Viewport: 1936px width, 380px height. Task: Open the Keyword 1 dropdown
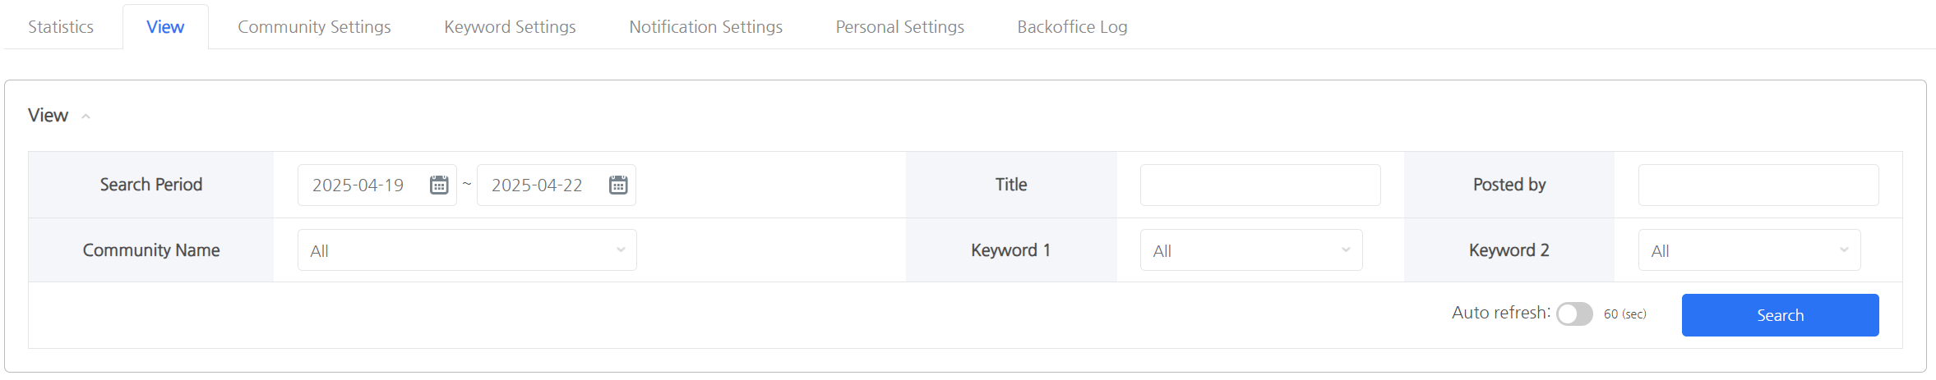pyautogui.click(x=1250, y=250)
